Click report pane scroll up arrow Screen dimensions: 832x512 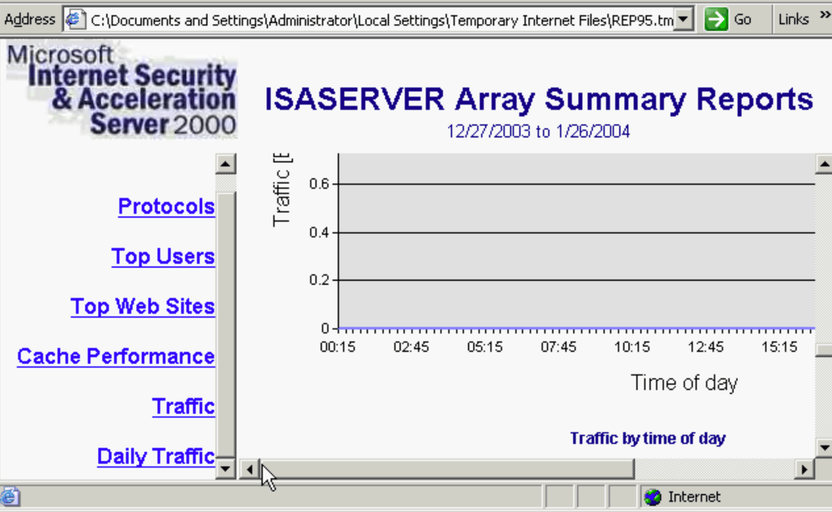pyautogui.click(x=823, y=163)
